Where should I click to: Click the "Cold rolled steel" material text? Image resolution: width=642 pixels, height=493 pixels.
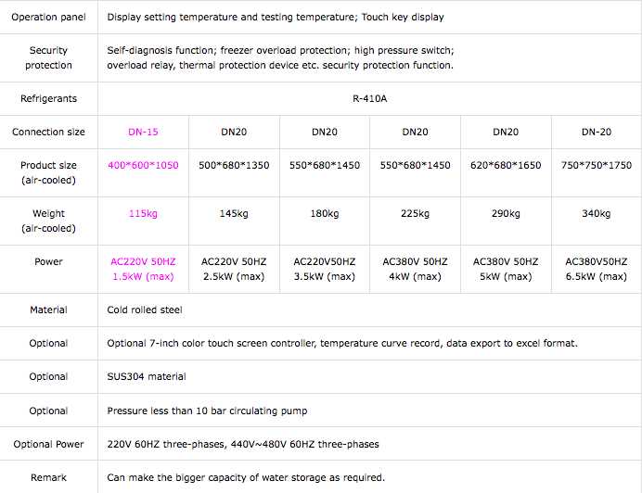coord(145,310)
